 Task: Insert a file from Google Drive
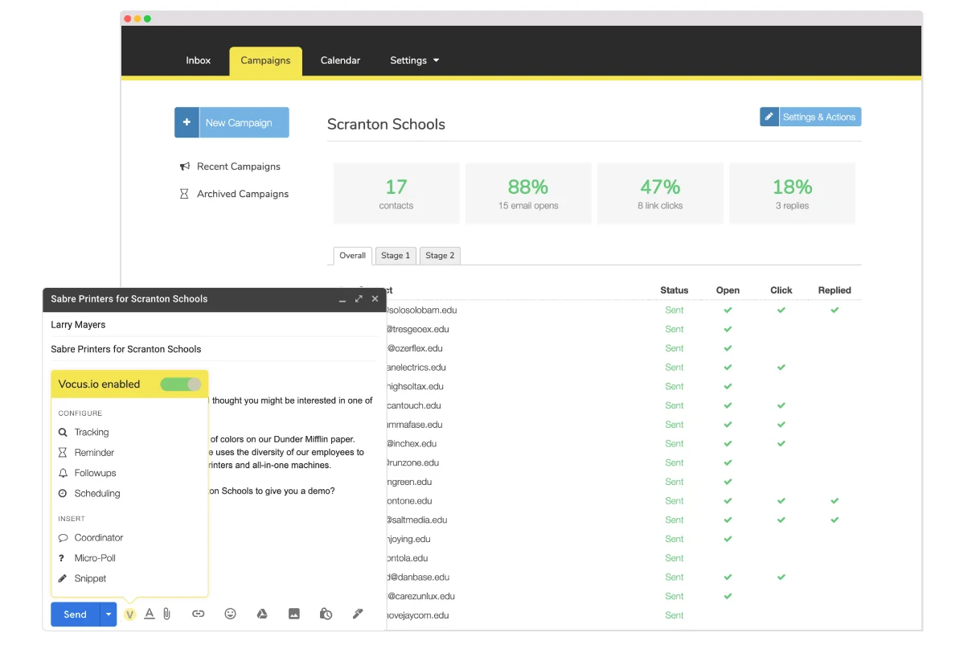tap(262, 614)
